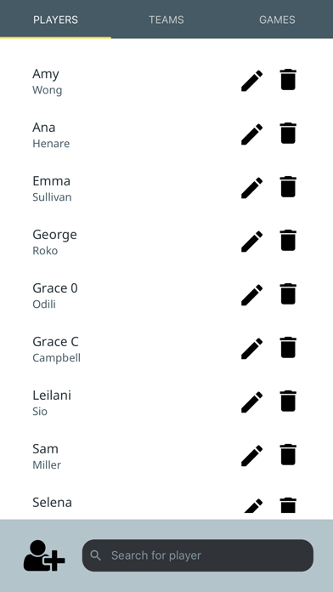
Task: Select the Players tab
Action: (x=55, y=20)
